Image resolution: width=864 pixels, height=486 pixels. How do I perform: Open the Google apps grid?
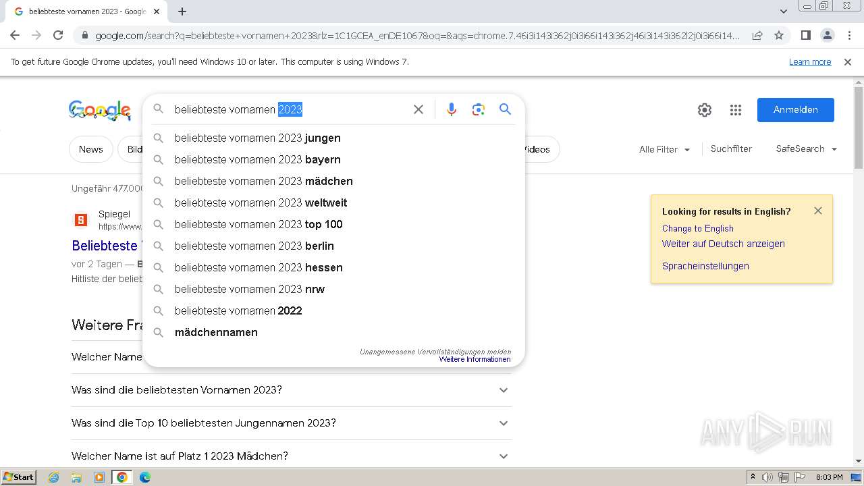pyautogui.click(x=736, y=110)
